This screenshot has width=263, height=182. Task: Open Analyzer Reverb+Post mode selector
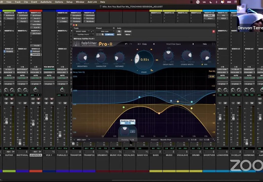165,140
